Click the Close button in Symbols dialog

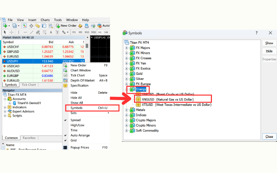point(269,137)
